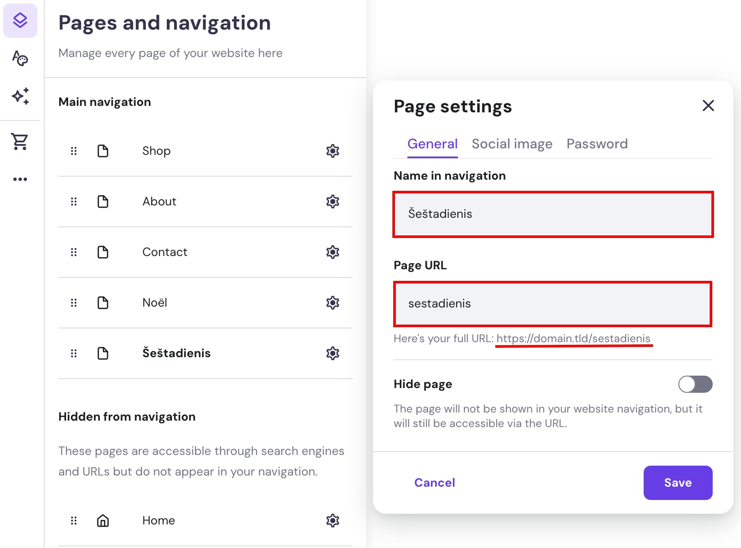Click the Name in navigation field

[x=553, y=214]
